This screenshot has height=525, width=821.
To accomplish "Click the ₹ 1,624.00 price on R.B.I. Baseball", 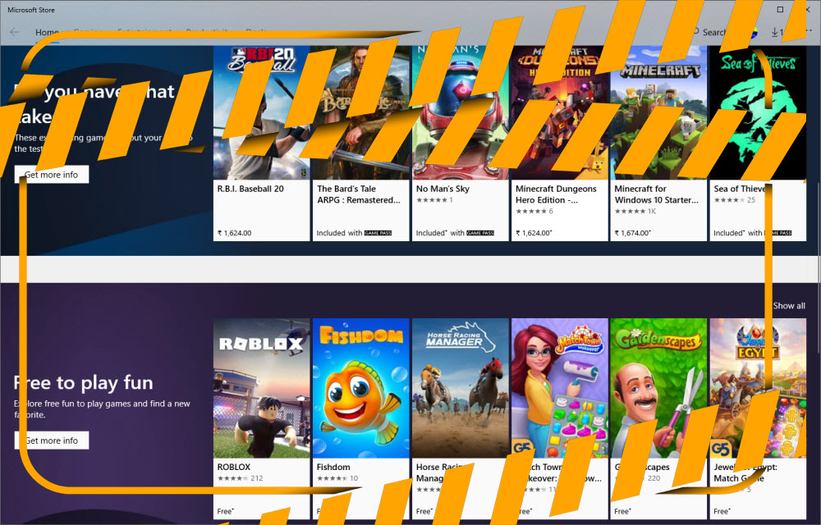I will 234,233.
